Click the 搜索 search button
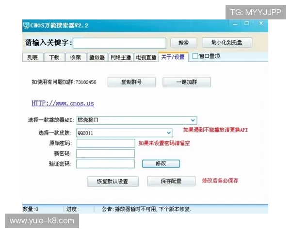291x233 pixels. pos(183,43)
